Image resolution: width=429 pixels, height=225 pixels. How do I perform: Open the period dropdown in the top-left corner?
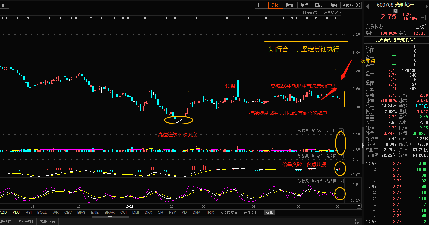pos(4,5)
